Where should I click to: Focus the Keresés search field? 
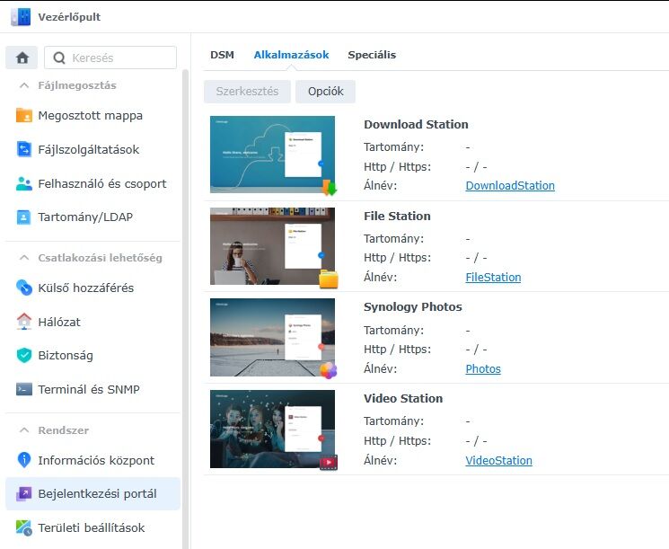coord(110,58)
